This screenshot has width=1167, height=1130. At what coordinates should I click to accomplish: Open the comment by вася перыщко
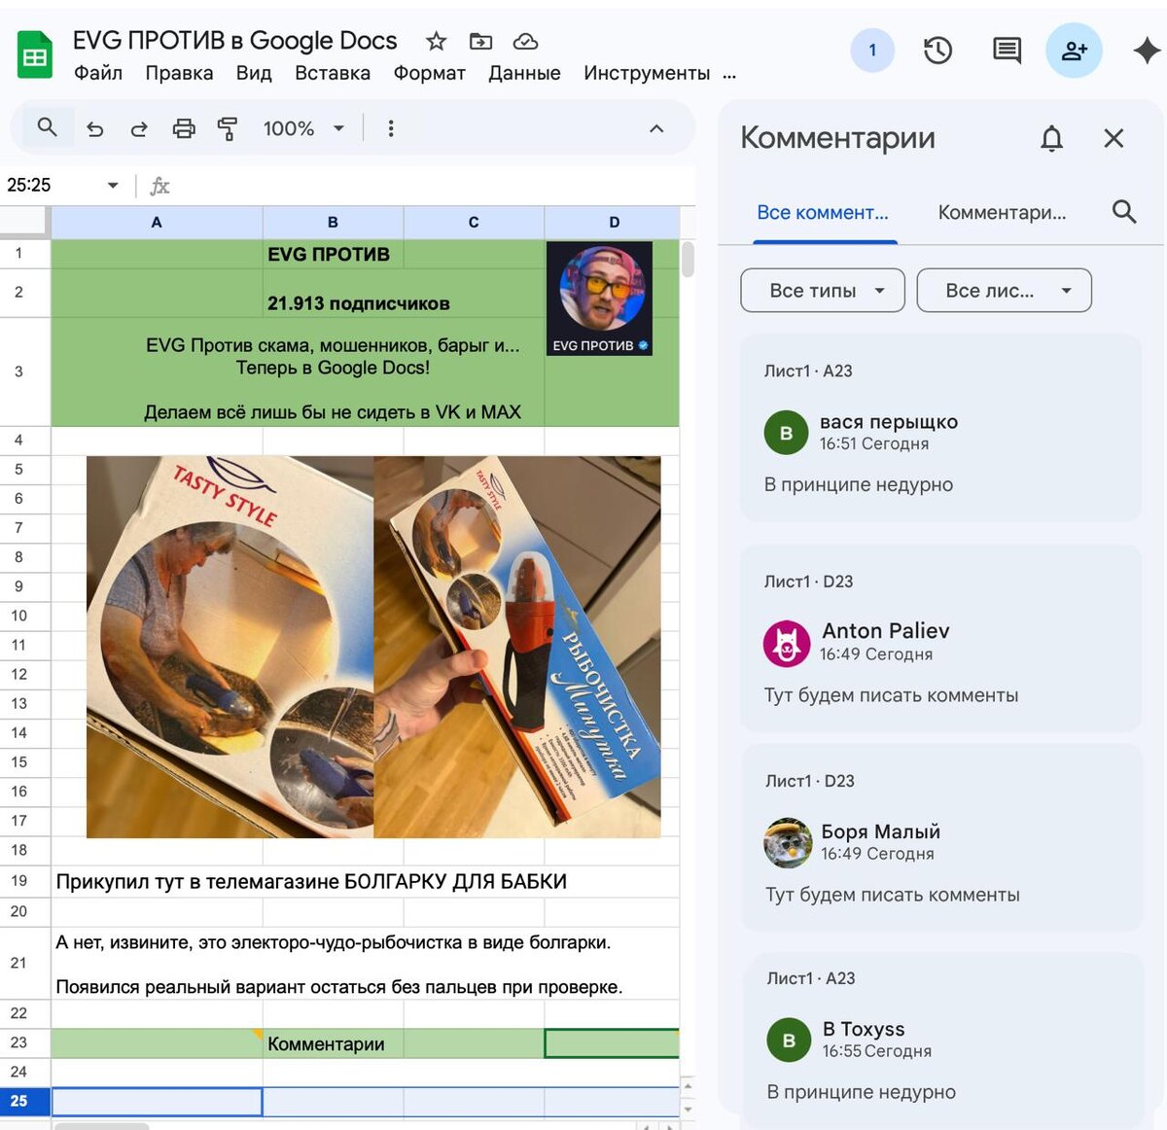click(940, 428)
